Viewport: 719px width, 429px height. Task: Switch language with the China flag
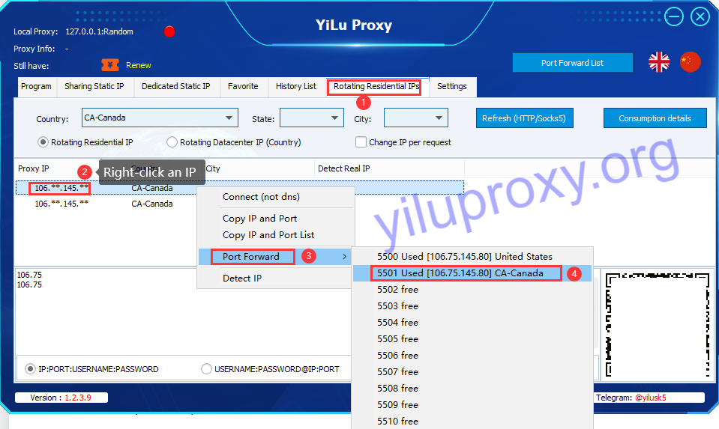point(690,62)
